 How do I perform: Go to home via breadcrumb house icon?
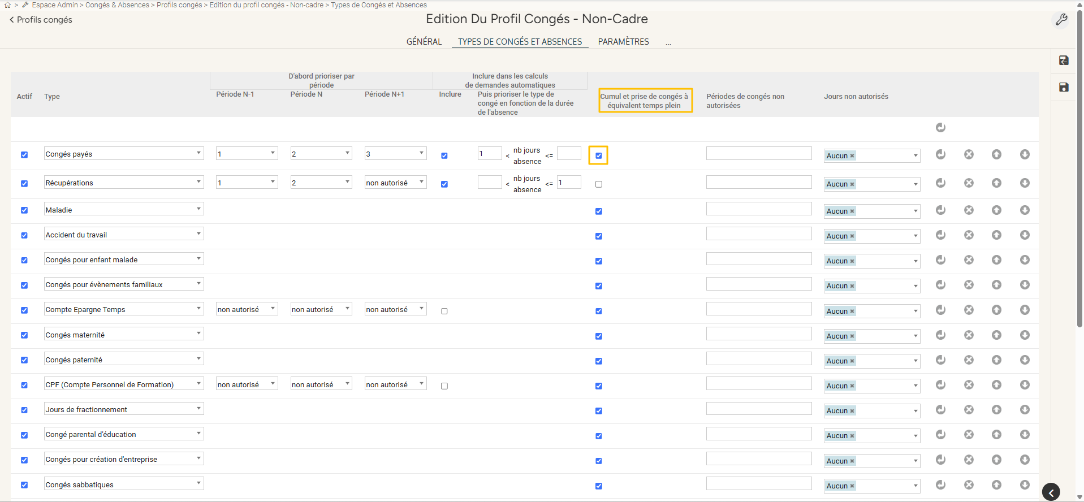[x=8, y=5]
